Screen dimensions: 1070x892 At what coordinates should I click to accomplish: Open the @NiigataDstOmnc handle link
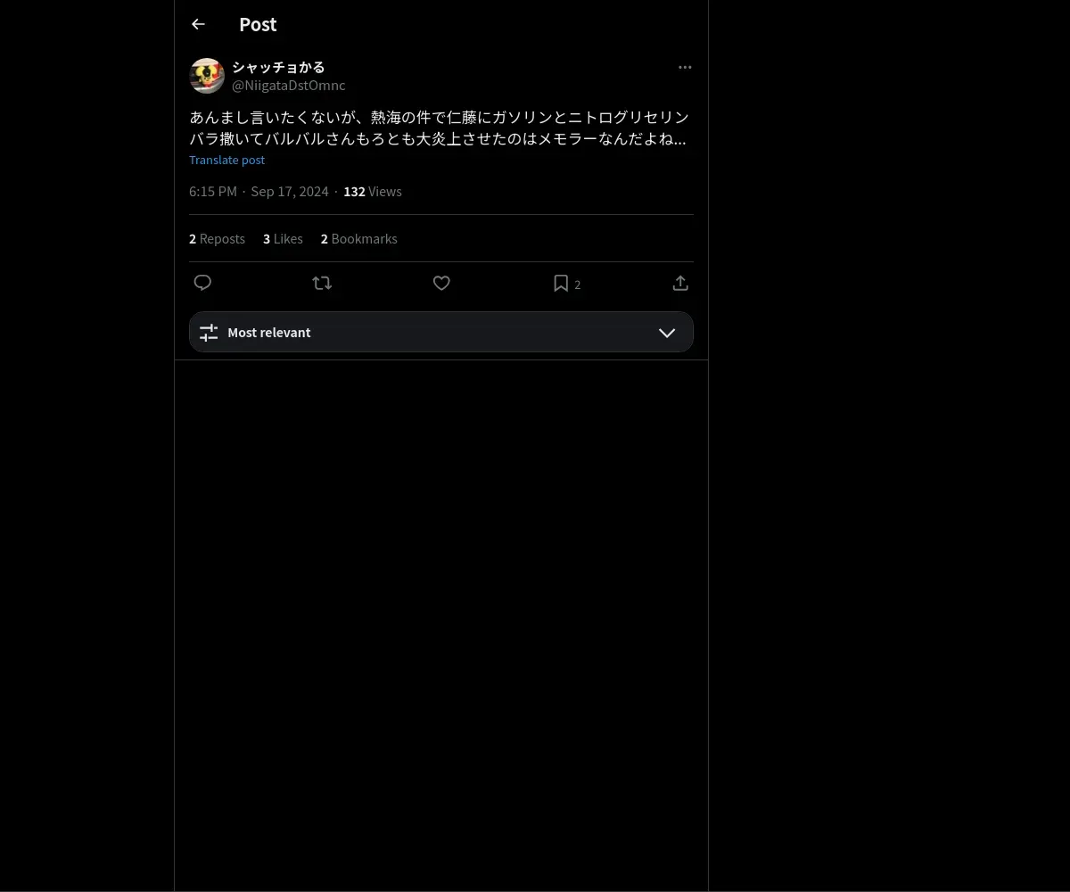(289, 86)
